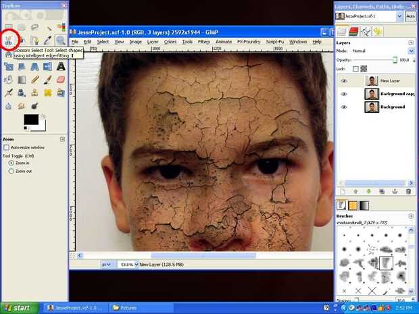The image size is (419, 314).
Task: Select the Scissors Select tool
Action: click(x=9, y=40)
